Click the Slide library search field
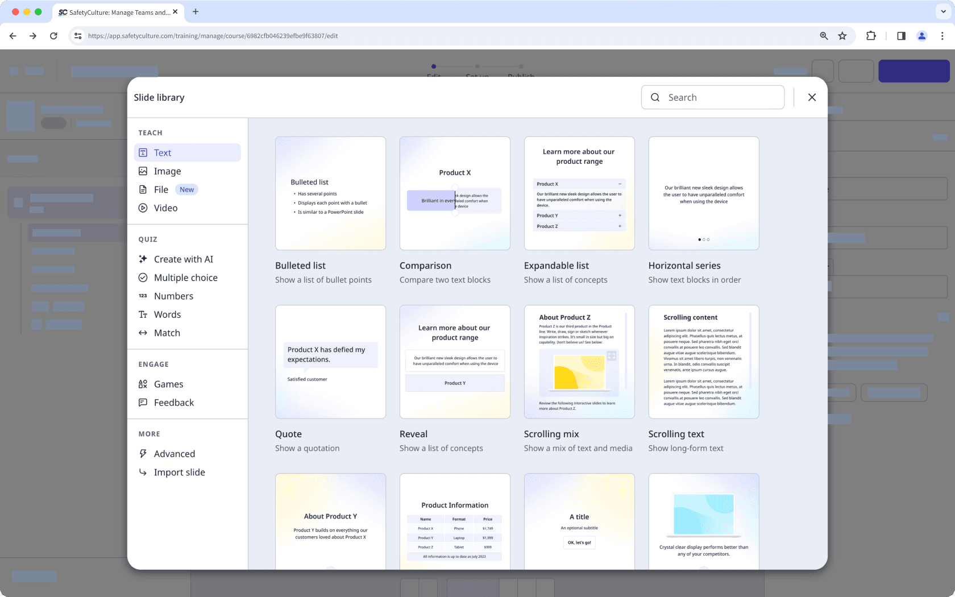955x597 pixels. [713, 97]
